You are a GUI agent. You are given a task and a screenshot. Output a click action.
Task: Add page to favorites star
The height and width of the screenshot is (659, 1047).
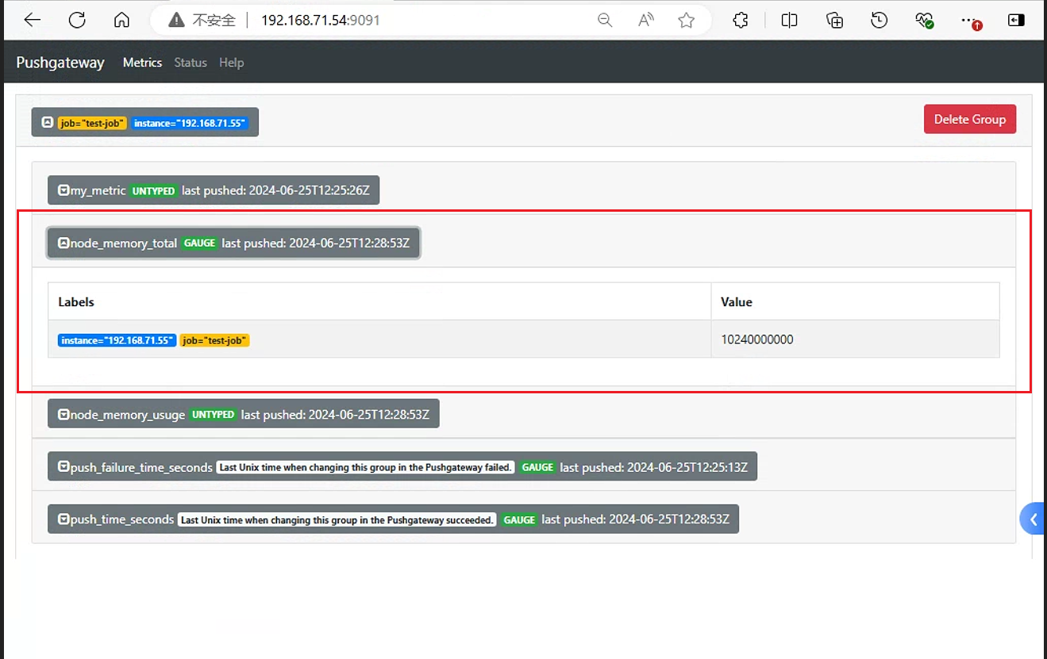[x=687, y=21]
